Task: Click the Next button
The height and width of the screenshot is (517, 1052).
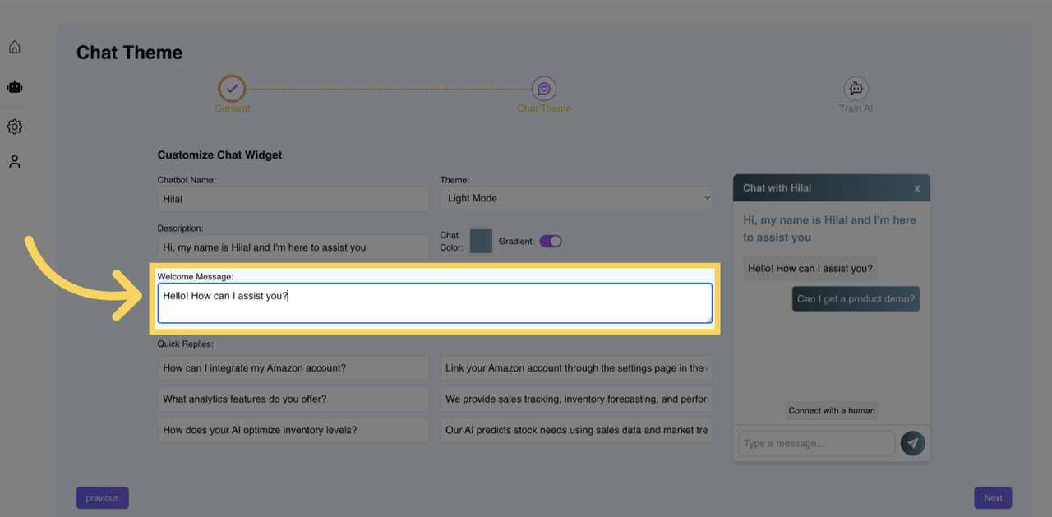Action: pyautogui.click(x=993, y=497)
